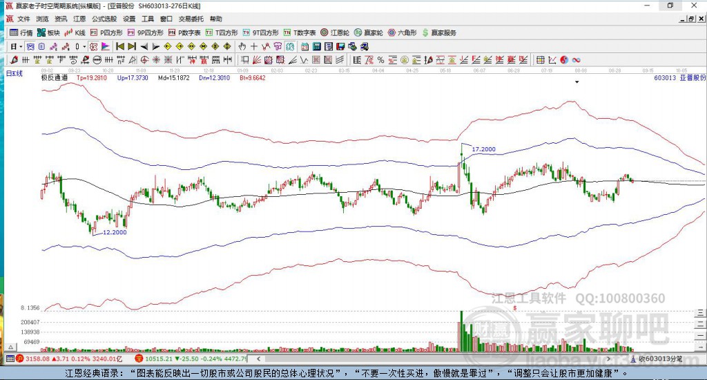Open the 江恩 menu
This screenshot has width=707, height=380.
(79, 19)
